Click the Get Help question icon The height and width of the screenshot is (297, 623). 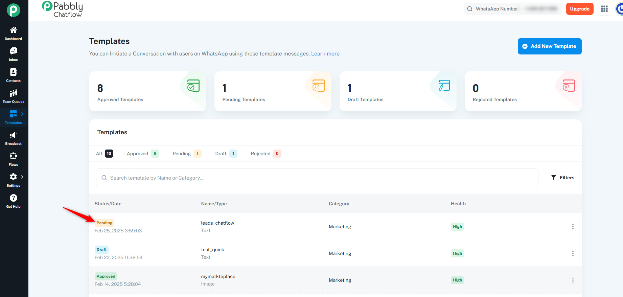coord(14,198)
